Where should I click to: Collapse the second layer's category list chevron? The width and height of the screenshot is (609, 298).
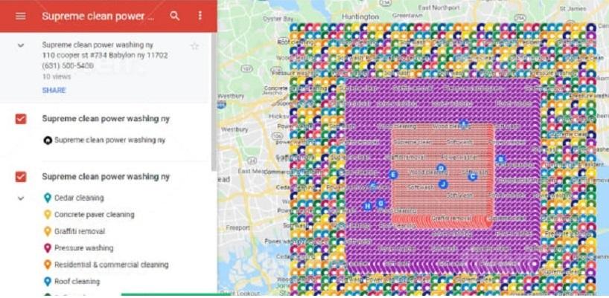21,198
